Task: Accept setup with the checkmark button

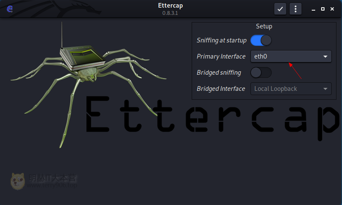Action: [x=280, y=9]
